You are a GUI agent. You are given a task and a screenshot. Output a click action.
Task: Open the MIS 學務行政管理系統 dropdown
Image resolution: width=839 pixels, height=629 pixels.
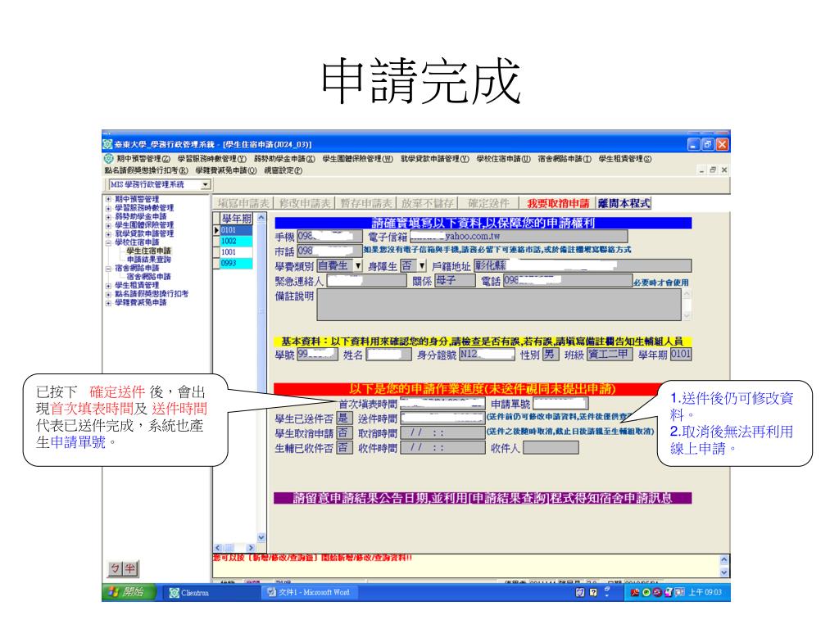pyautogui.click(x=206, y=184)
